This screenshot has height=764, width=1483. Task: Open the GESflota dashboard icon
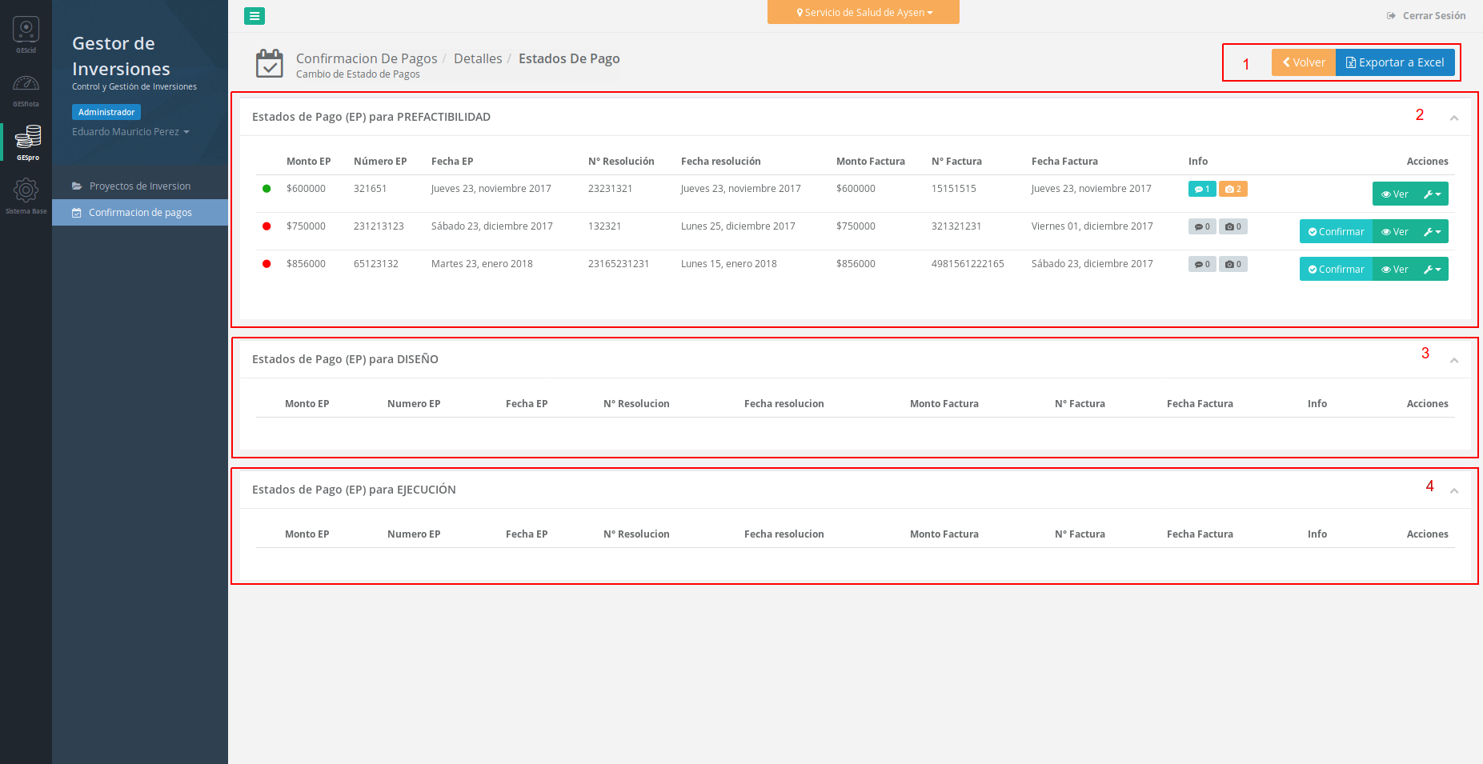pos(26,86)
